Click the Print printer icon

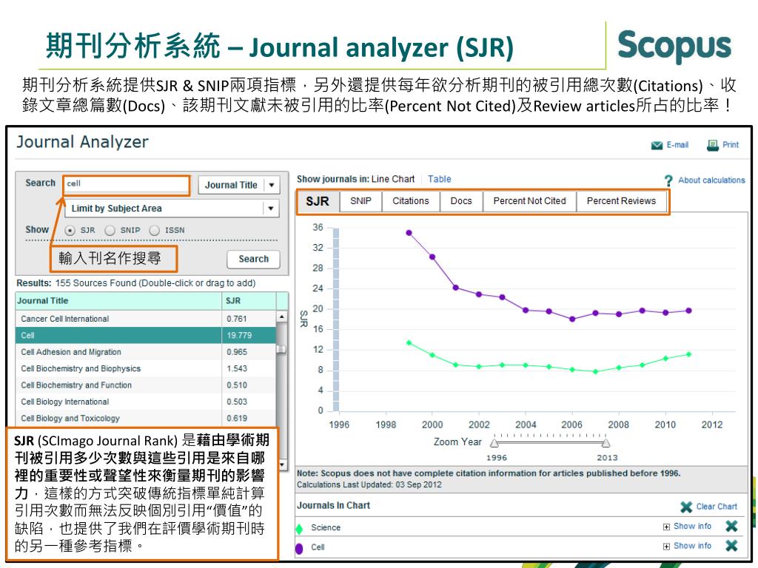[x=713, y=145]
